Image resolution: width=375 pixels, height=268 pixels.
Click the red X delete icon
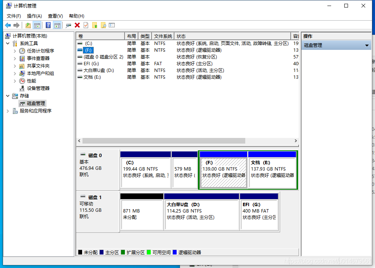coord(77,25)
